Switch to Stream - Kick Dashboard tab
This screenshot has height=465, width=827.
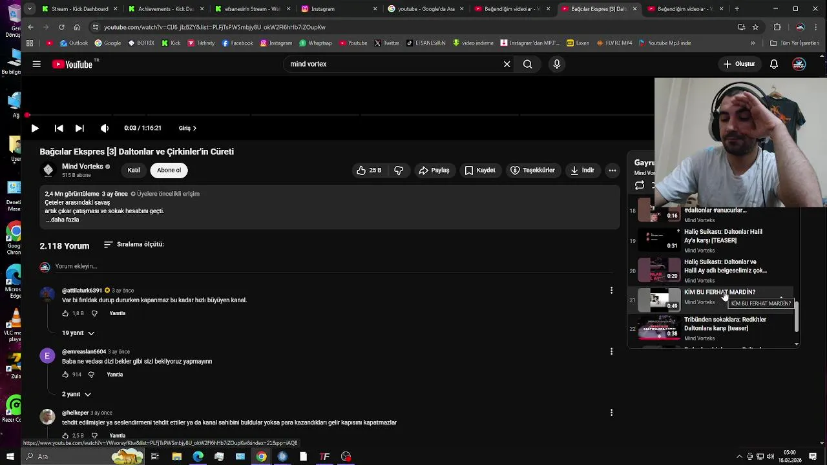click(79, 9)
